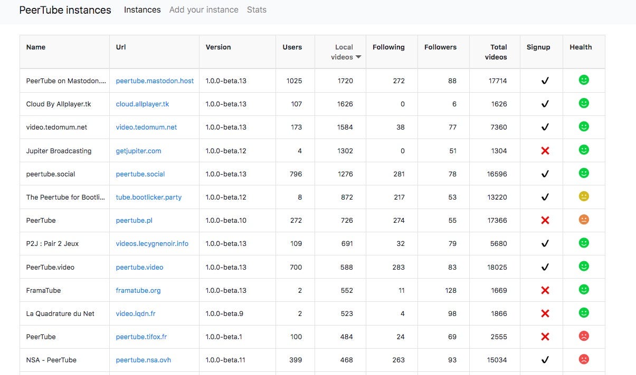Click green health icon for FramaTube

(x=583, y=289)
